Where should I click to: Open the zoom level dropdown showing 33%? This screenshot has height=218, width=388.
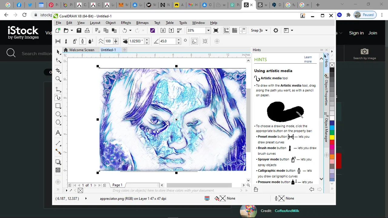(208, 30)
